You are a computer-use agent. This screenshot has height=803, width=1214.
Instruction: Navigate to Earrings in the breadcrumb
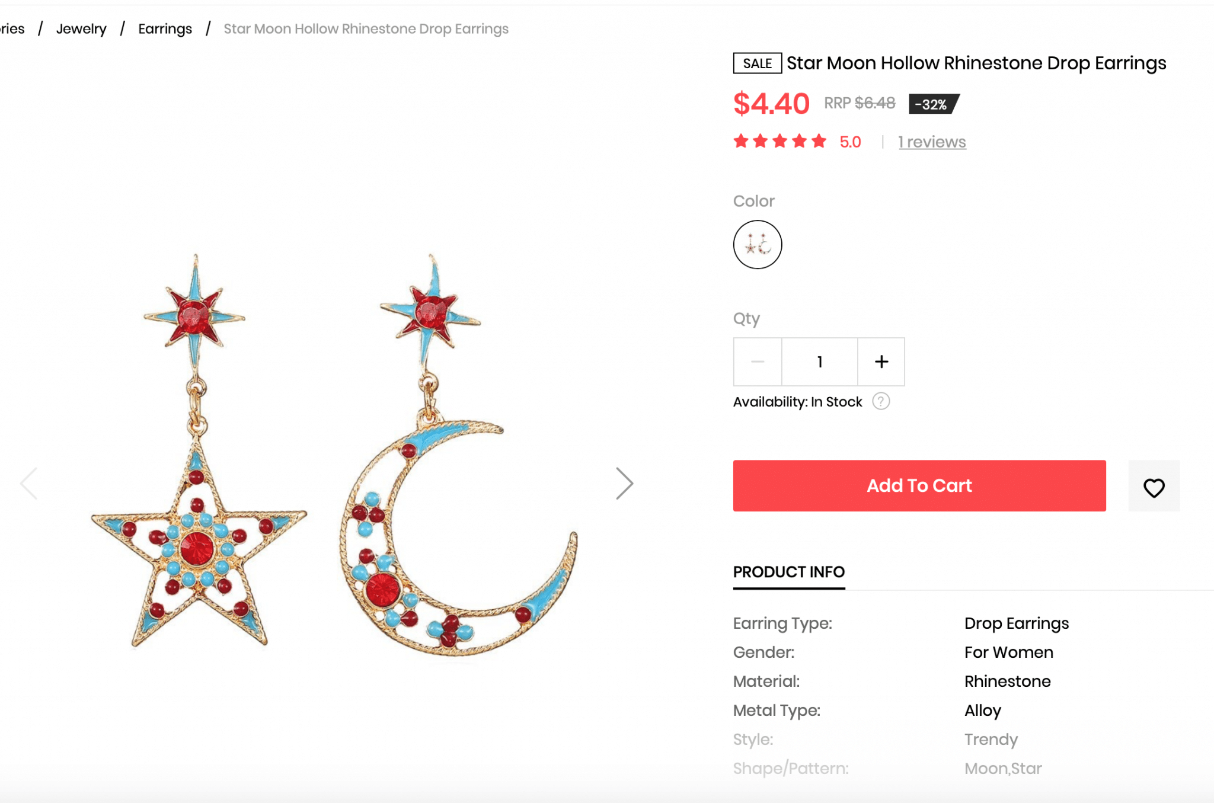coord(165,29)
